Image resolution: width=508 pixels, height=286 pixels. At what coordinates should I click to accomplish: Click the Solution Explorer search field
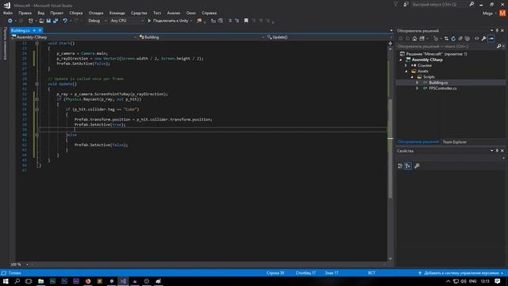click(x=447, y=46)
